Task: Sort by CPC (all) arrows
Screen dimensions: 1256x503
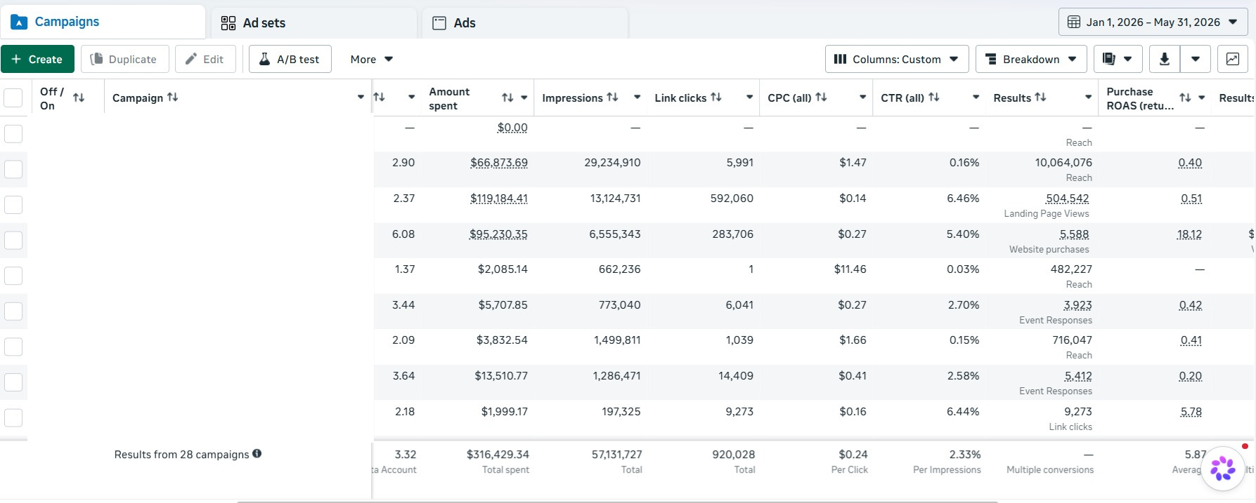Action: click(821, 97)
